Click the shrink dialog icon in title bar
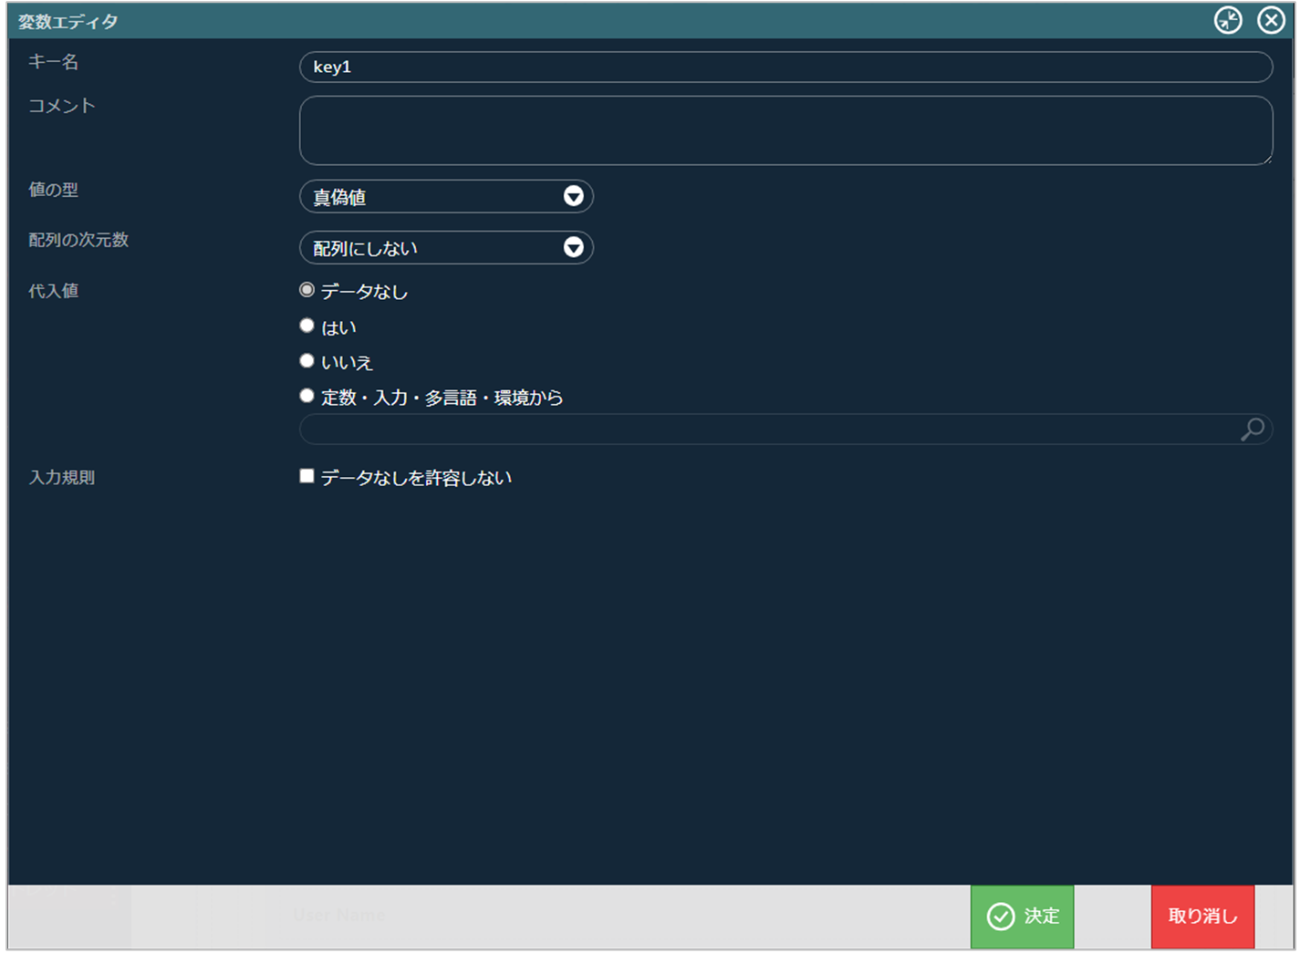Viewport: 1300px width, 953px height. (1228, 20)
